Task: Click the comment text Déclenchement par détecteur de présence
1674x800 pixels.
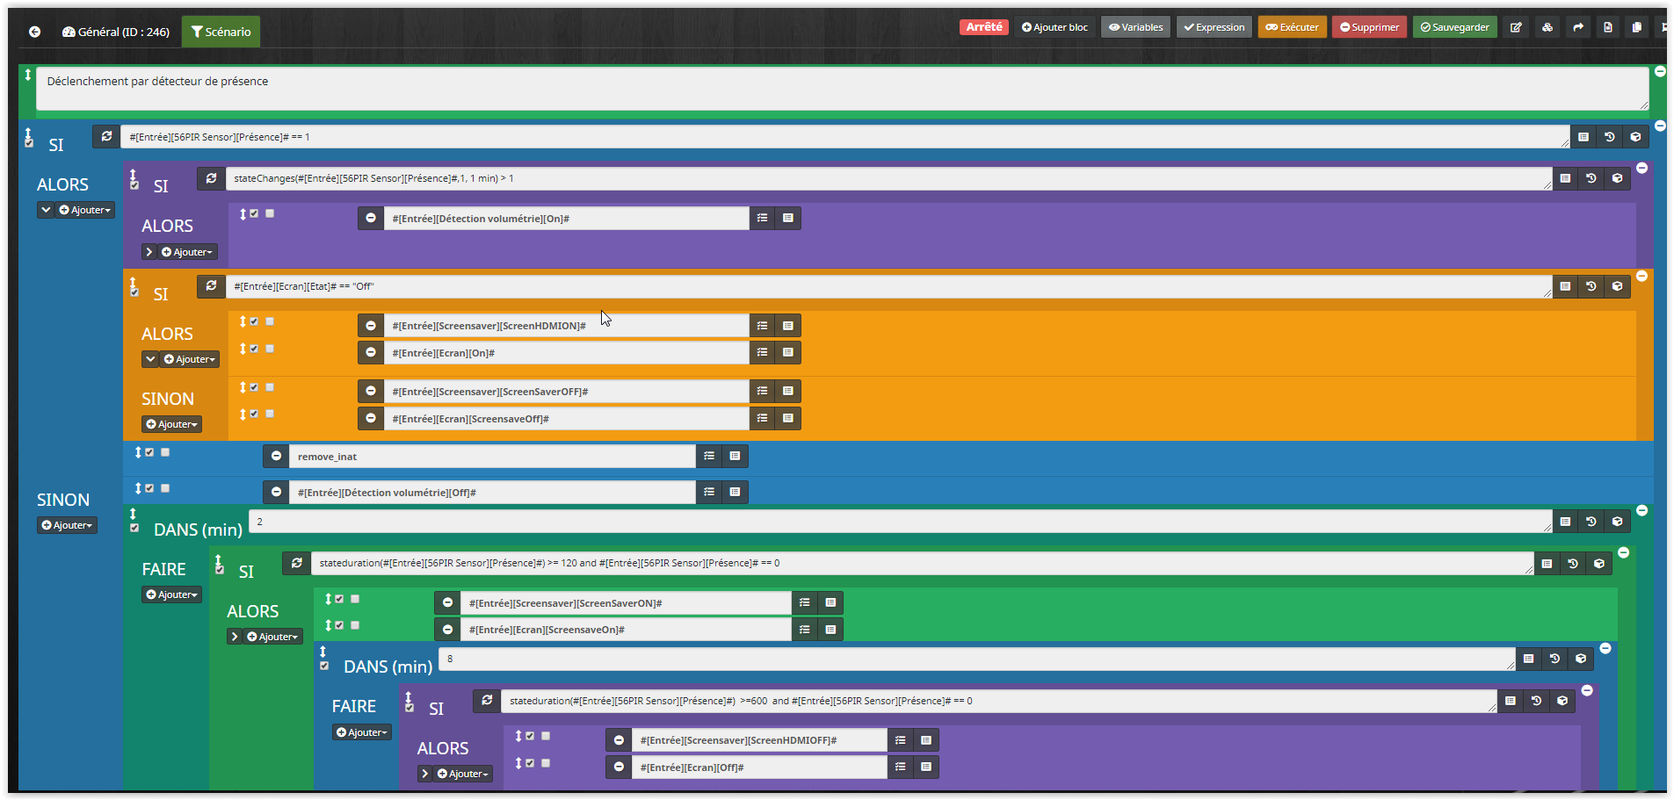Action: pyautogui.click(x=157, y=81)
